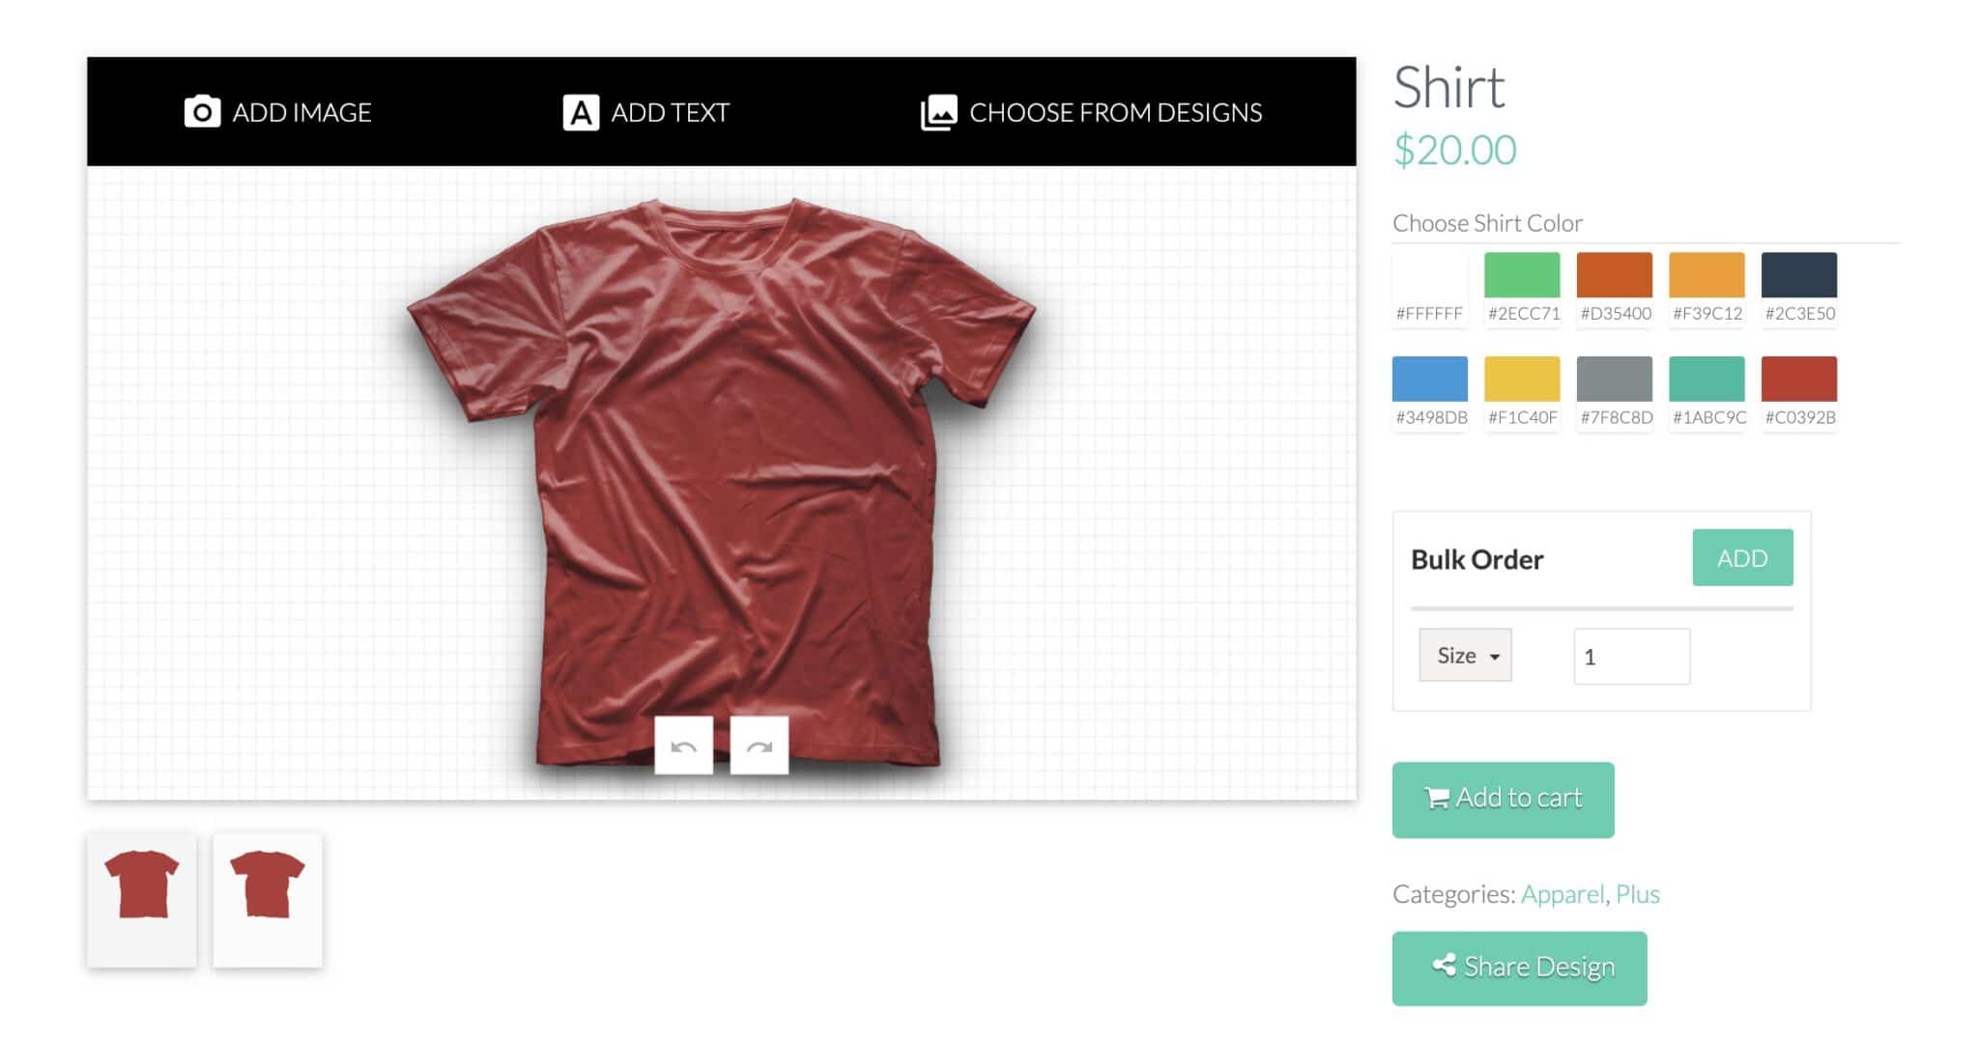The width and height of the screenshot is (1979, 1043).
Task: Click the Add to cart button
Action: 1503,799
